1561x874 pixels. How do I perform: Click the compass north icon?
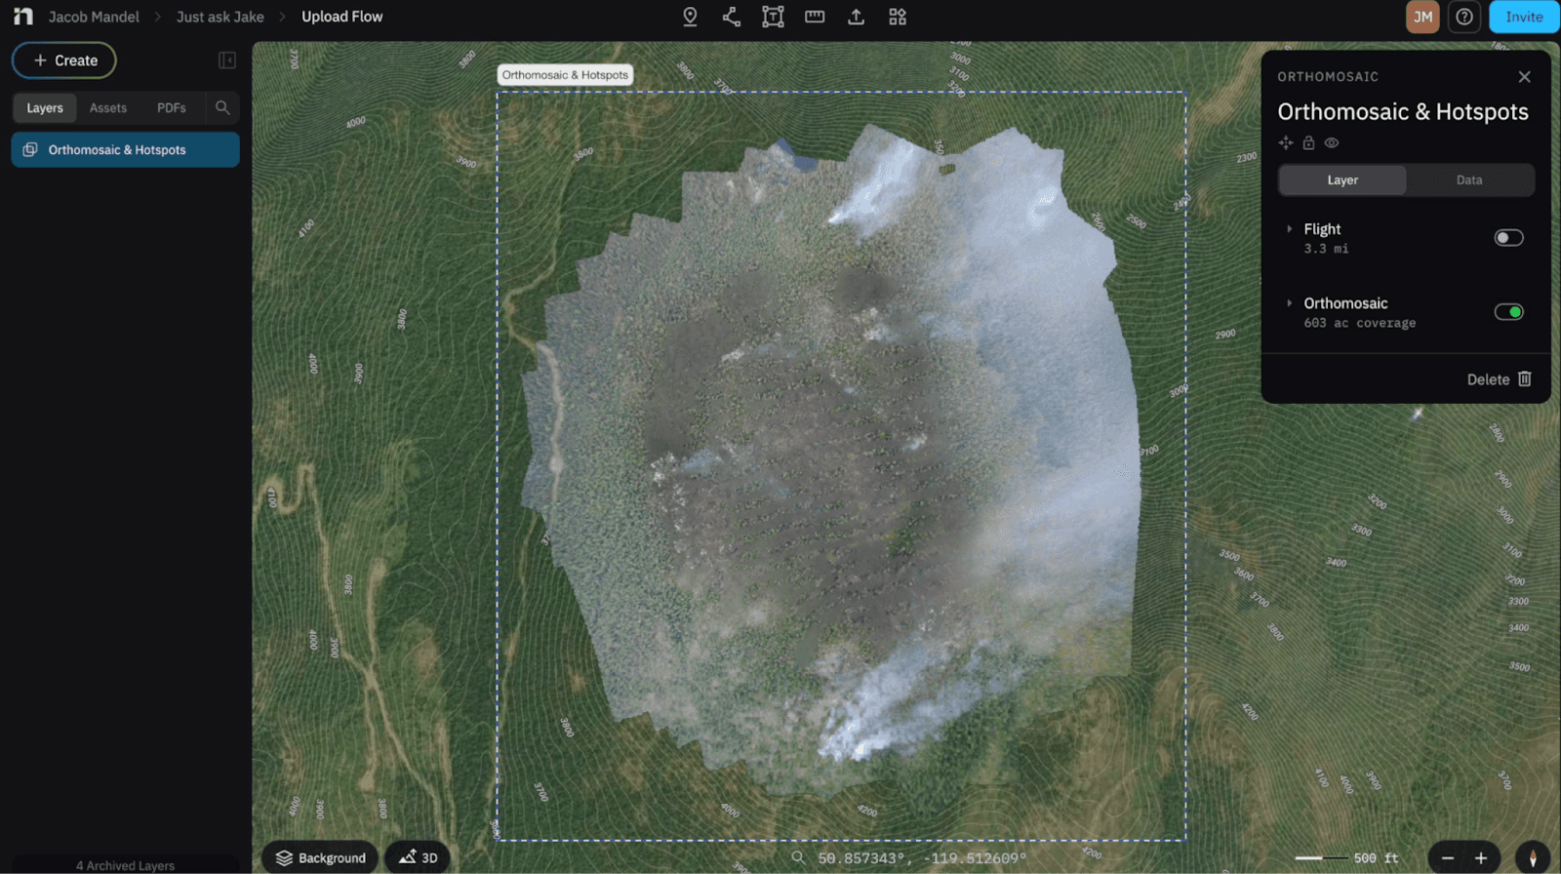click(1533, 857)
